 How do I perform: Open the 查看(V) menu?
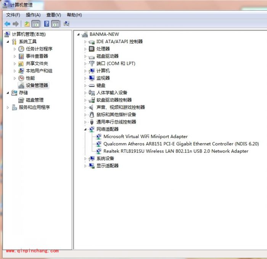(x=54, y=15)
